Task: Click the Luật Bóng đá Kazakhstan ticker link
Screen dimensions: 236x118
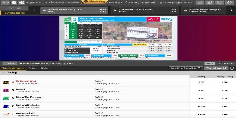Action: point(177,2)
